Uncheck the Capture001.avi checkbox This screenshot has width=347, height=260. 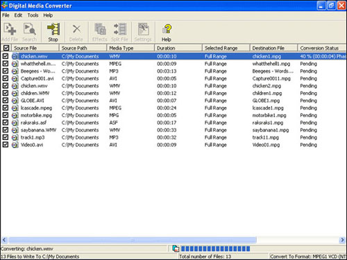pyautogui.click(x=6, y=78)
